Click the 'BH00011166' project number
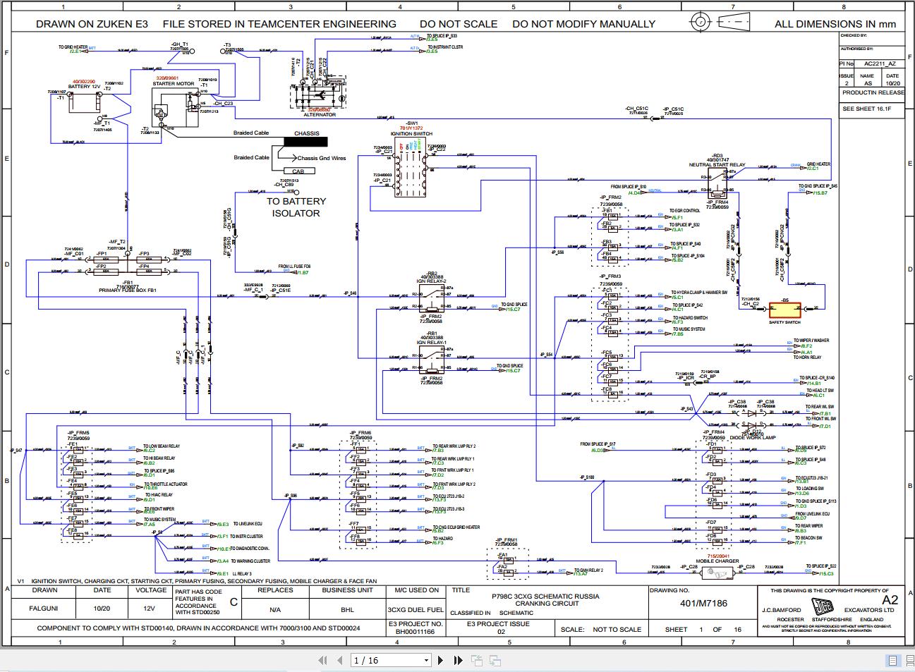The width and height of the screenshot is (915, 672). click(415, 632)
